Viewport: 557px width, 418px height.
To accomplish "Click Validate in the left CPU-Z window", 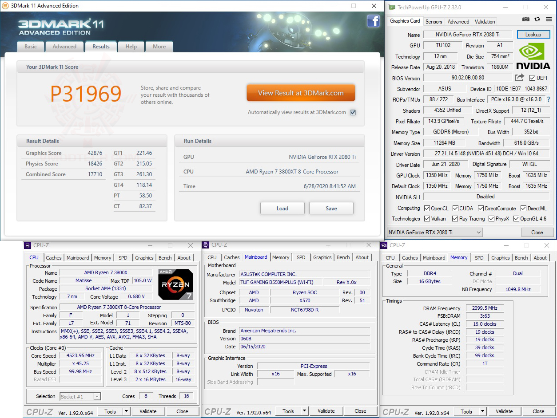I will pyautogui.click(x=148, y=411).
